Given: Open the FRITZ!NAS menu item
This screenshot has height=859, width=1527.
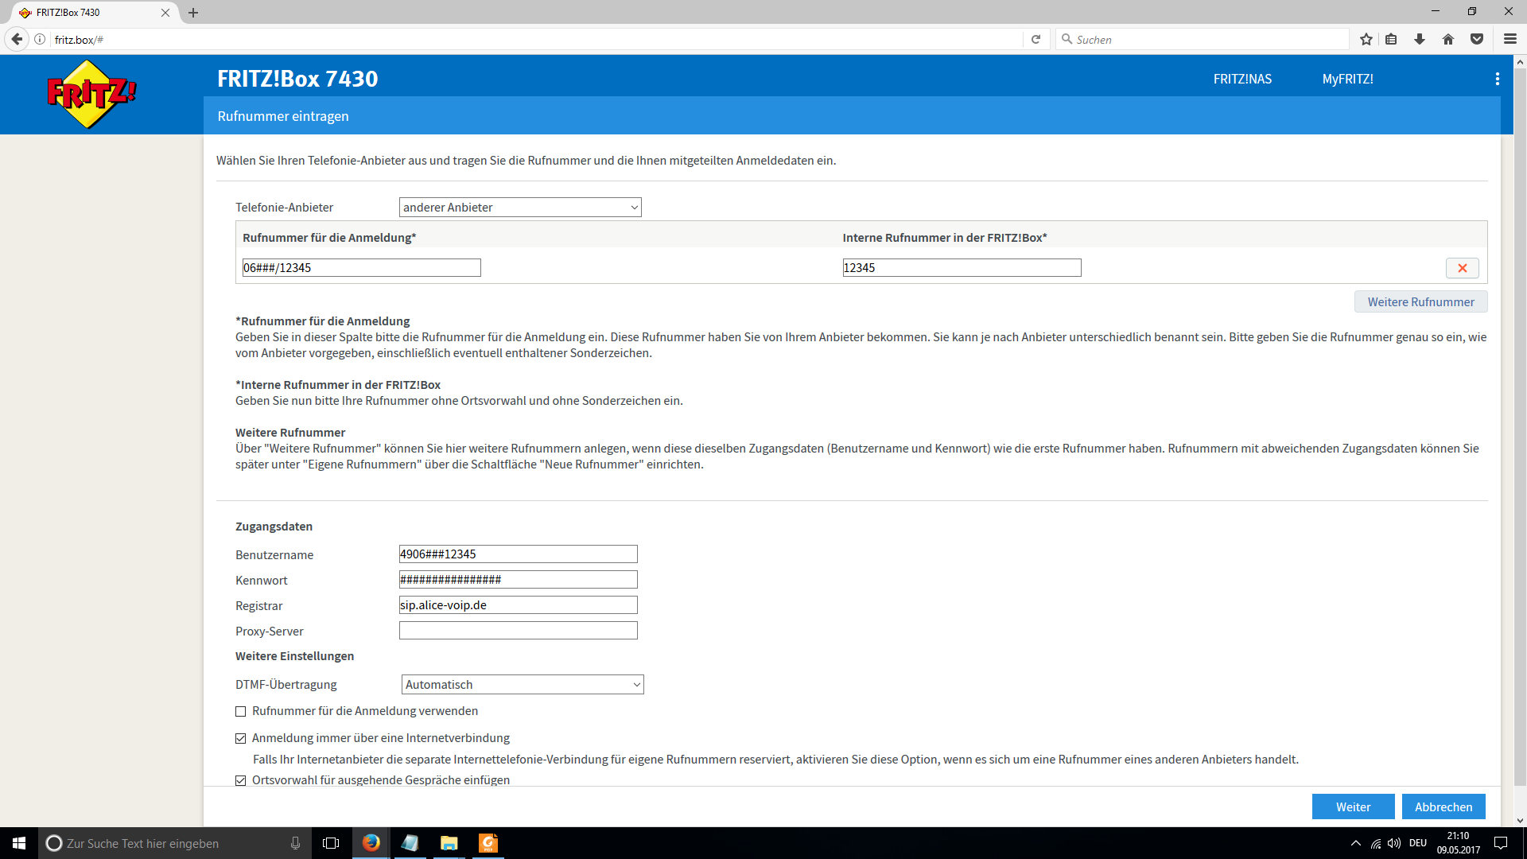Looking at the screenshot, I should [x=1242, y=79].
